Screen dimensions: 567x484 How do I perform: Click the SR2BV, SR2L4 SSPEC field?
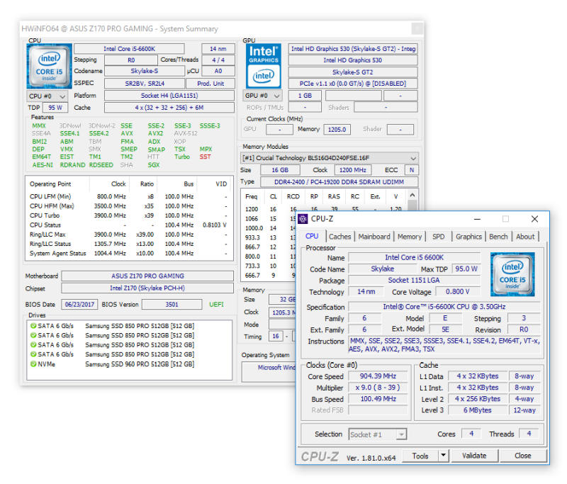point(145,84)
